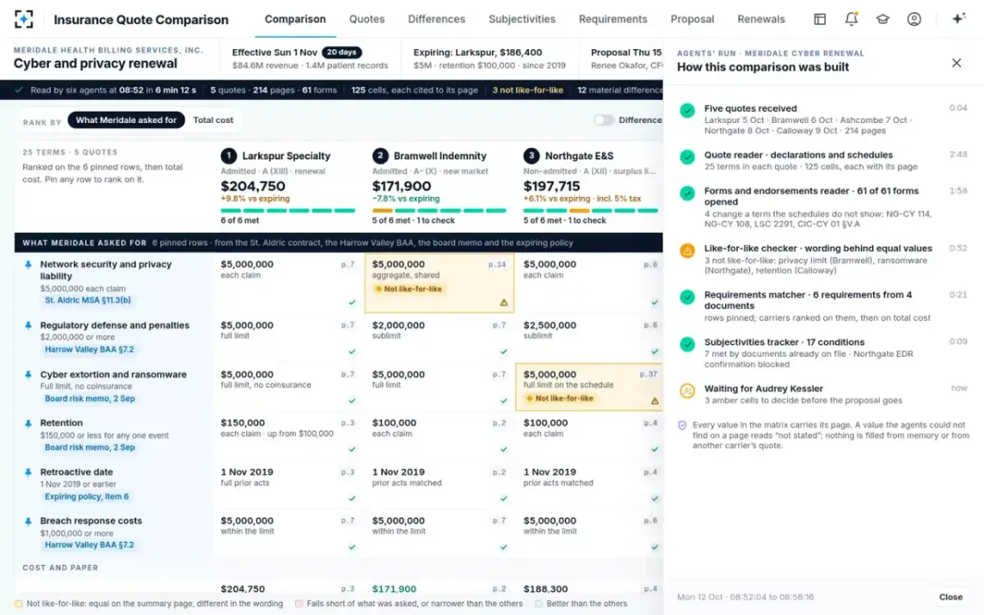This screenshot has height=615, width=984.
Task: Open the notifications bell
Action: 851,19
